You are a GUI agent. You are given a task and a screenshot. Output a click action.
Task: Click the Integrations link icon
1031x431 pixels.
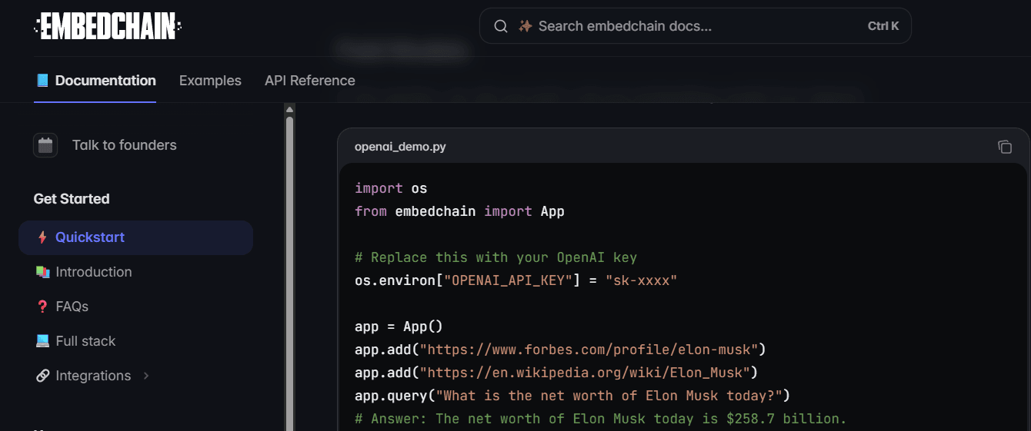(42, 376)
